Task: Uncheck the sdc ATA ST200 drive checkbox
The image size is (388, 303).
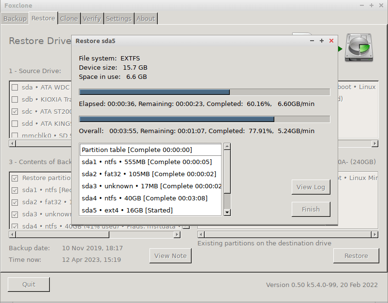Action: (15, 111)
